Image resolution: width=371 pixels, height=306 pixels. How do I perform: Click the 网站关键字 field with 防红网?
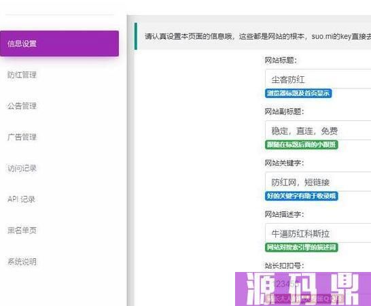point(318,182)
